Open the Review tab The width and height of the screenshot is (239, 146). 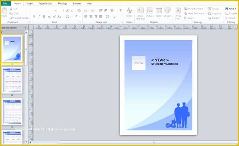[x=77, y=3]
